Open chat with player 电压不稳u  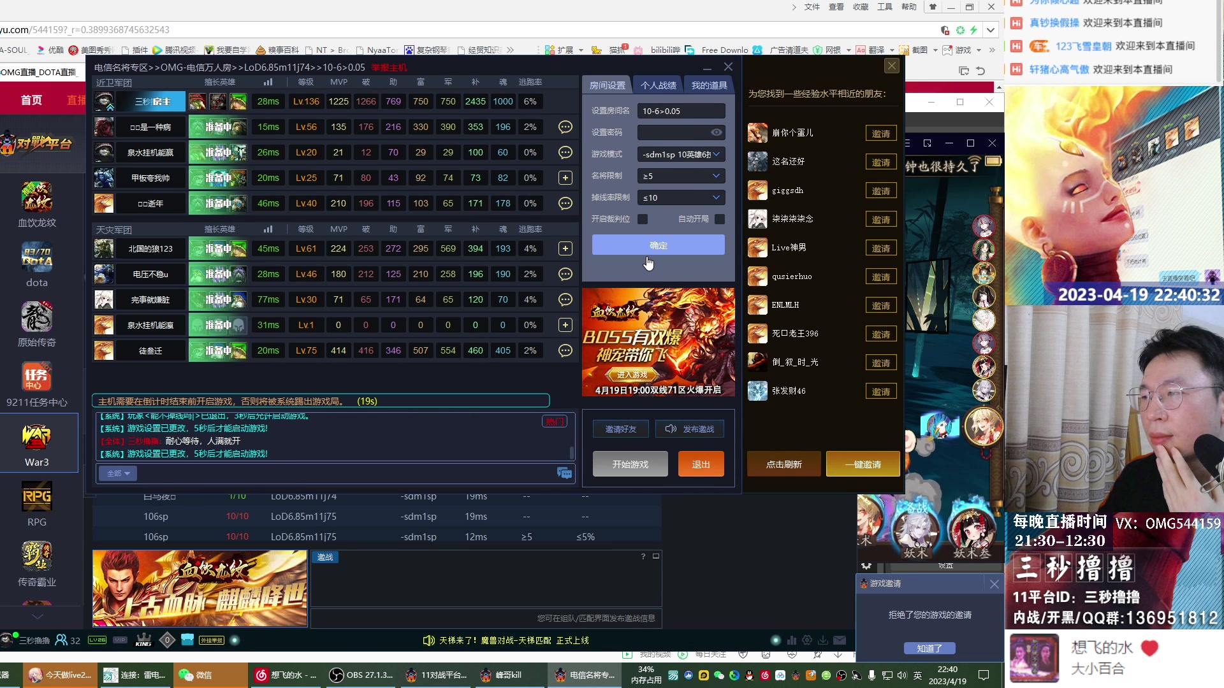565,274
